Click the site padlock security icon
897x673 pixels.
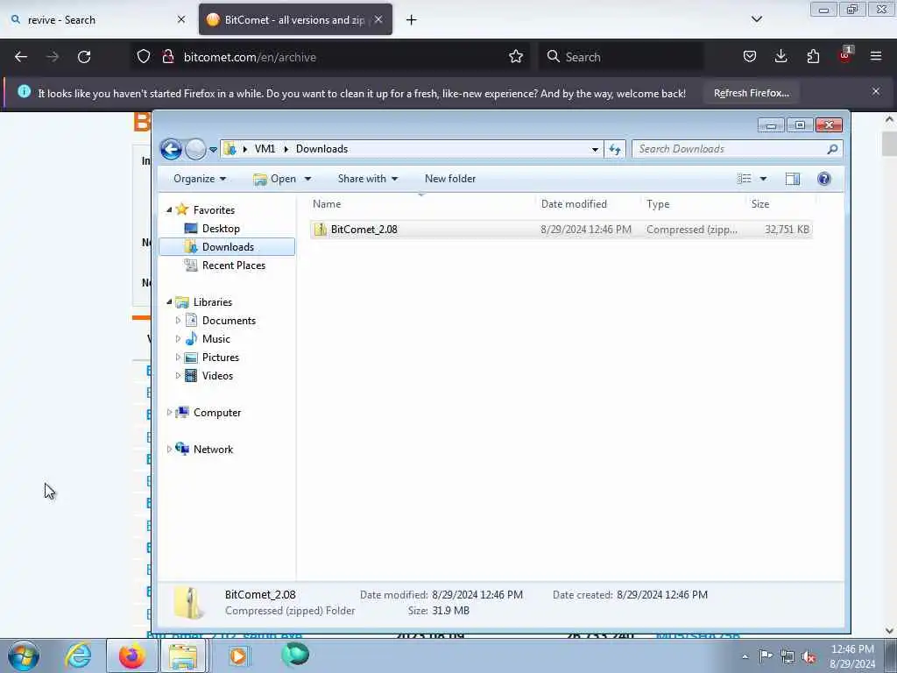(x=167, y=57)
